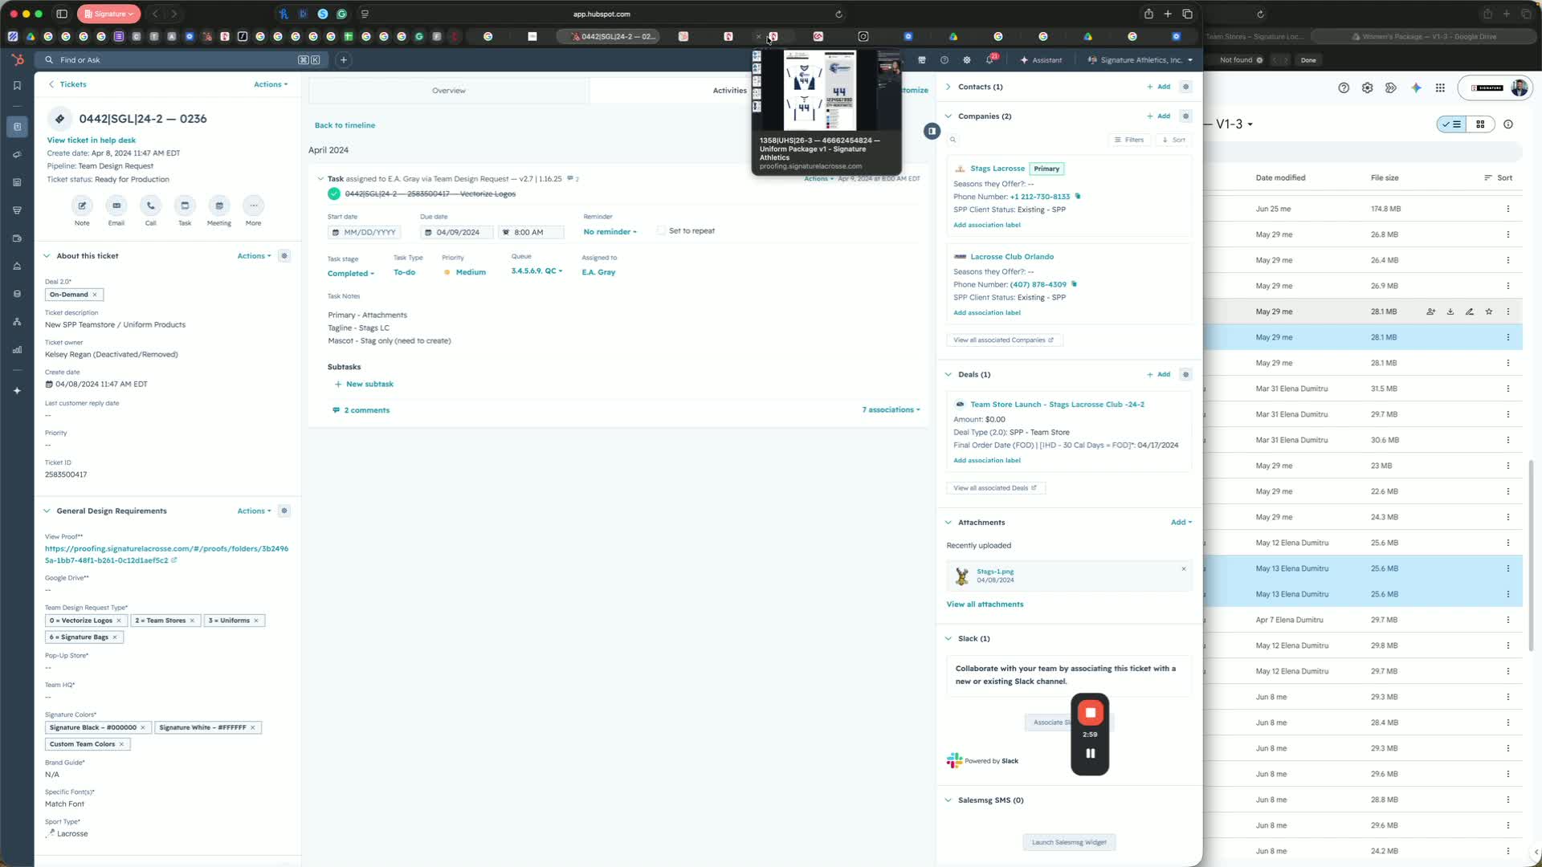The image size is (1542, 867).
Task: Click the Task action icon
Action: point(185,206)
